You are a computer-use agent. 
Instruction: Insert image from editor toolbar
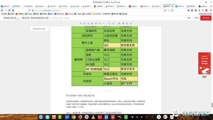[x=119, y=23]
